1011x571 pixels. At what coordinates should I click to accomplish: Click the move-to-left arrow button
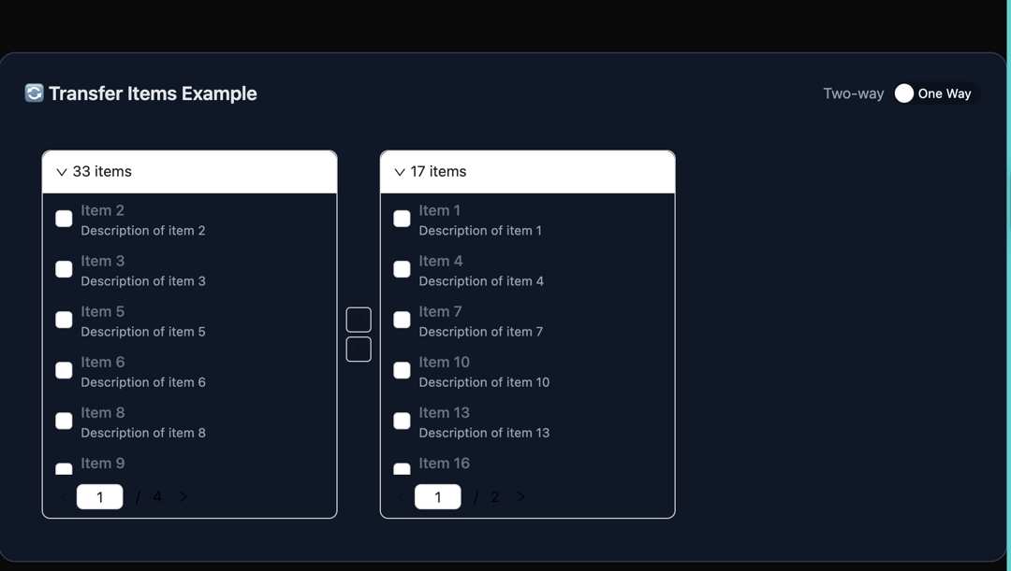coord(359,350)
